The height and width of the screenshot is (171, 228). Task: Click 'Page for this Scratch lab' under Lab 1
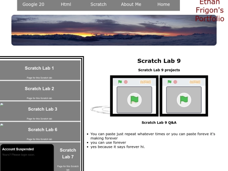pos(39,78)
